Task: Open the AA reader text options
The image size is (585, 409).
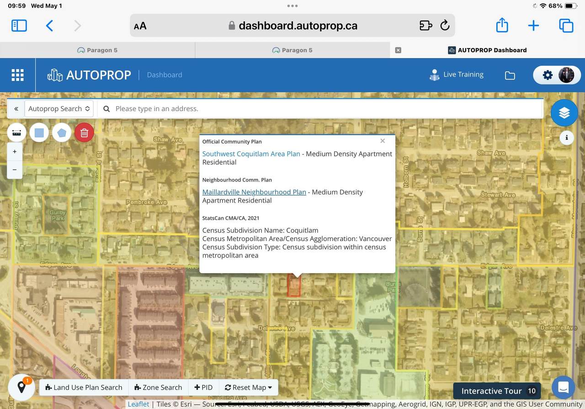Action: (140, 26)
